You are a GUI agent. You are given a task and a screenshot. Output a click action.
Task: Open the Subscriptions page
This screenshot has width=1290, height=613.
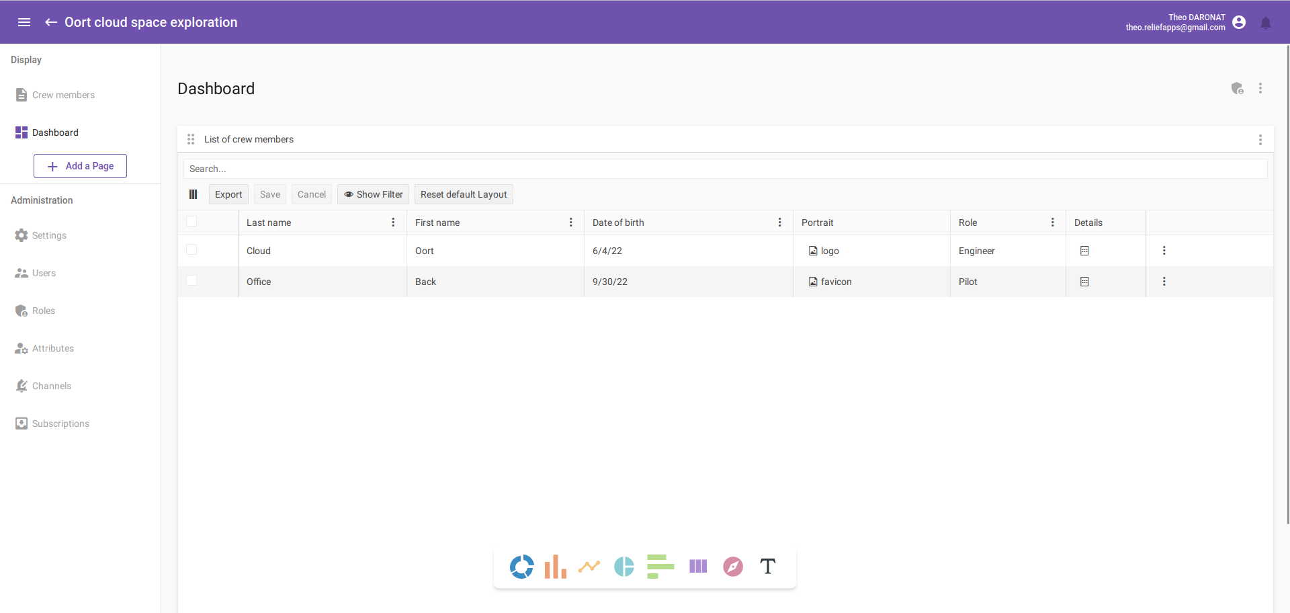[x=80, y=423]
